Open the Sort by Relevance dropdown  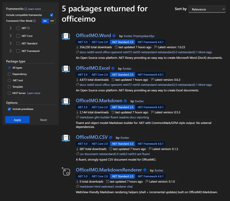pos(207,9)
